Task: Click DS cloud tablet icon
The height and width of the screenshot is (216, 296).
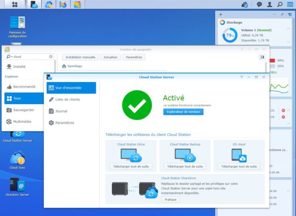Action: (239, 155)
